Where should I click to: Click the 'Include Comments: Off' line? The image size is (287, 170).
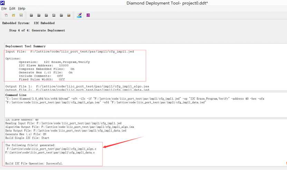tap(41, 76)
